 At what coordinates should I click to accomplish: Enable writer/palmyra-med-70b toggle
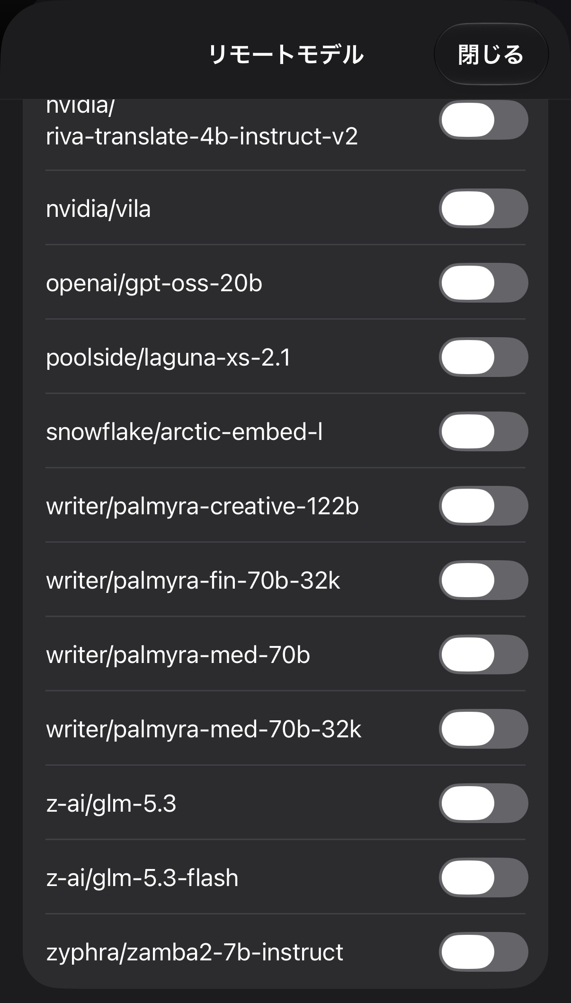(x=483, y=654)
